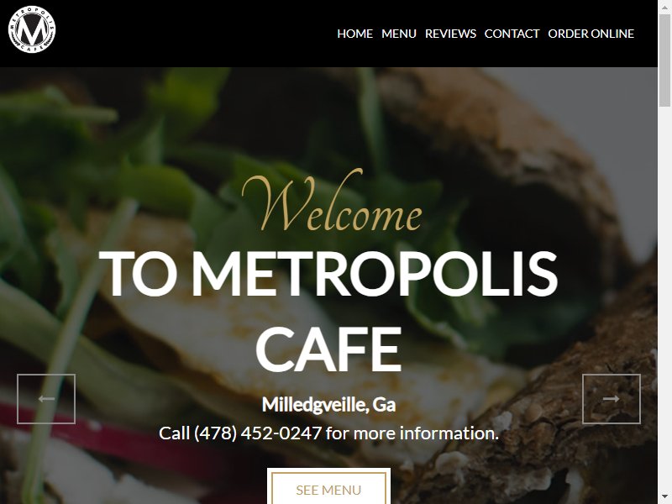Click the scrollbar up arrow
Screen dimensions: 672x504
click(664, 6)
